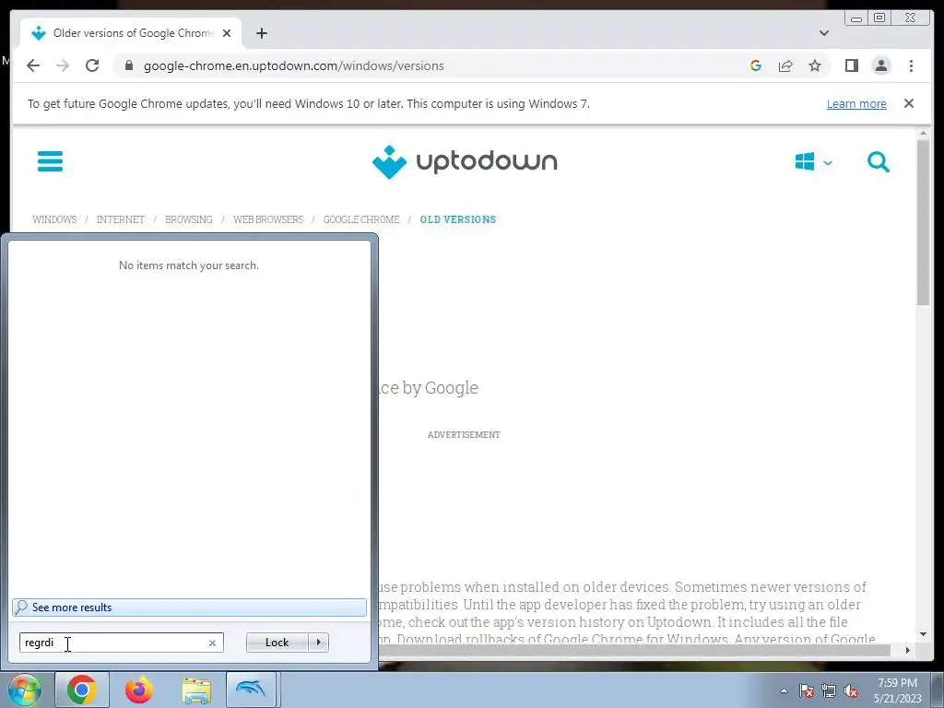This screenshot has width=944, height=708.
Task: Click the scroll down arrow
Action: point(923,634)
